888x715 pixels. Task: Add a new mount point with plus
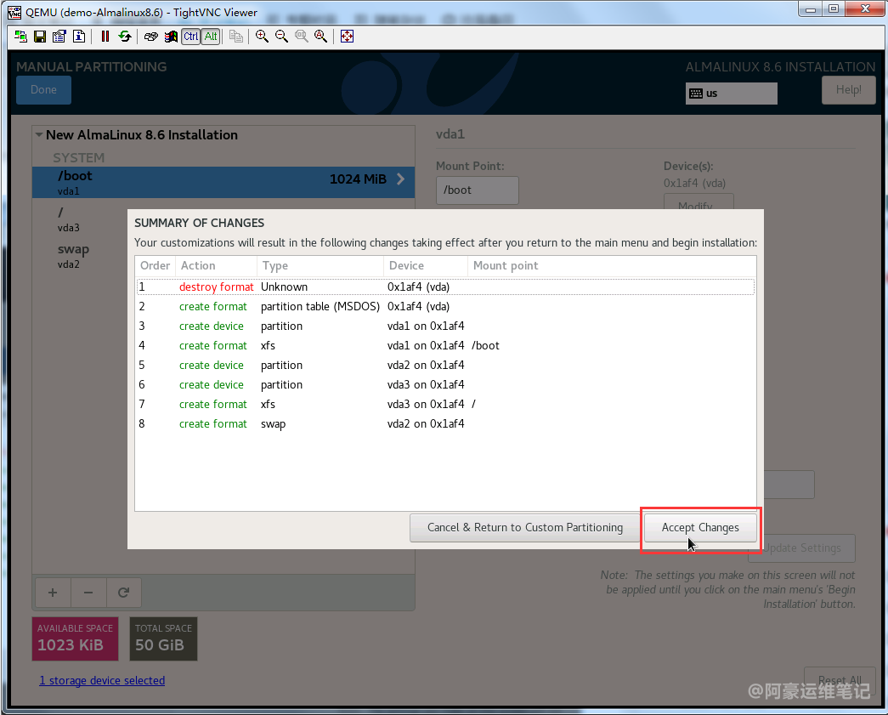coord(53,593)
